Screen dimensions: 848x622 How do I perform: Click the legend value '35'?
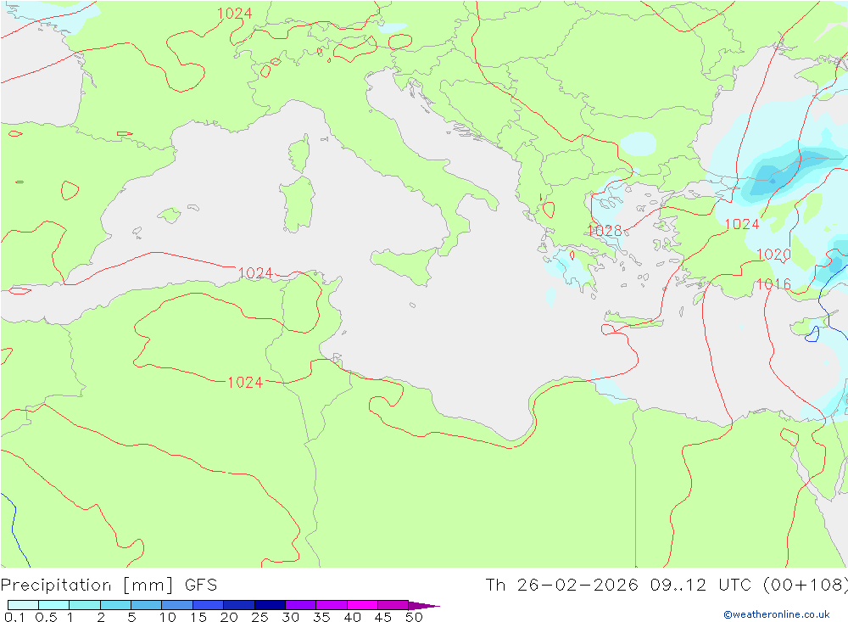click(321, 617)
